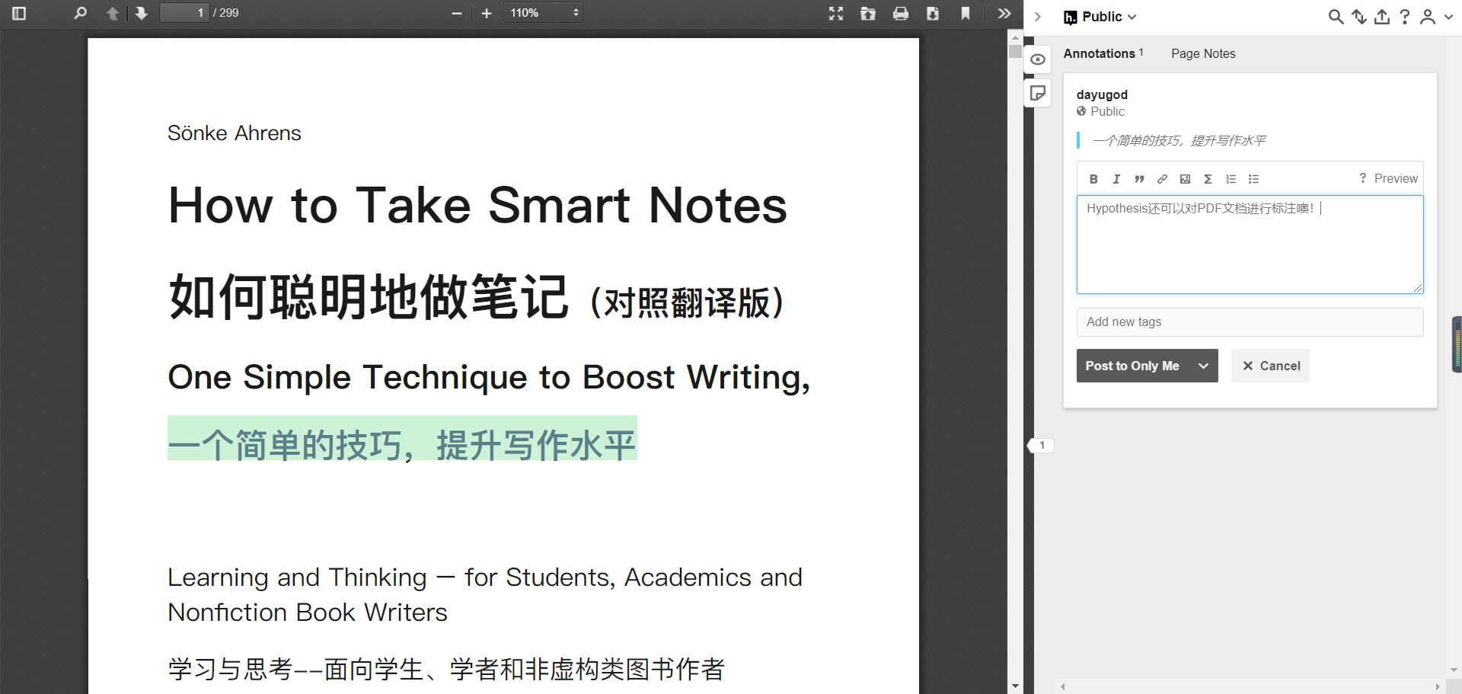Click the quoted highlighted excerpt
The height and width of the screenshot is (694, 1462).
1179,140
